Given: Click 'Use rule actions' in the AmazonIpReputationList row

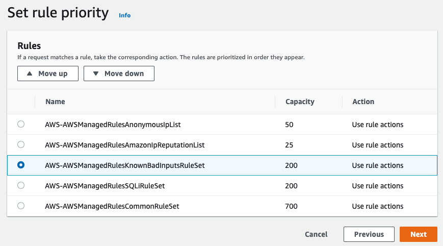Looking at the screenshot, I should (378, 145).
